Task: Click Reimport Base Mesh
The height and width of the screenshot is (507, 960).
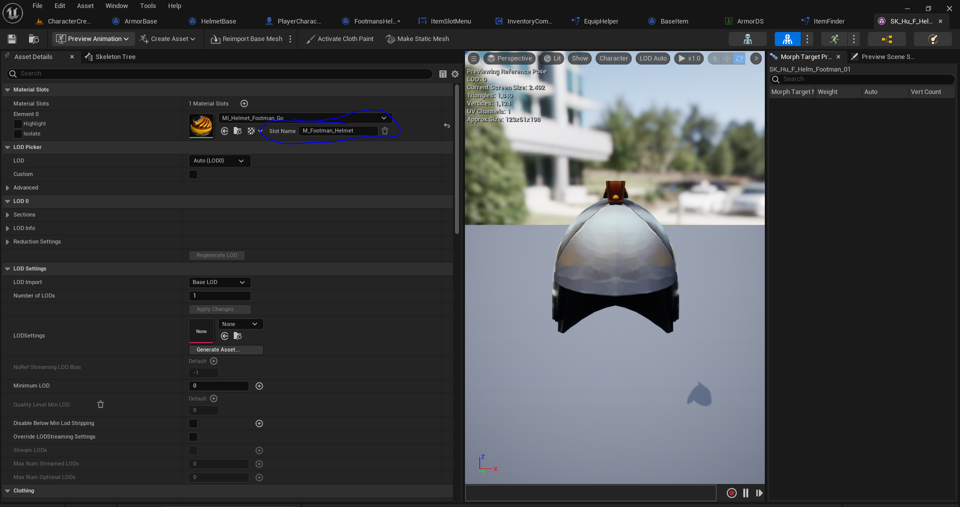Action: tap(247, 39)
